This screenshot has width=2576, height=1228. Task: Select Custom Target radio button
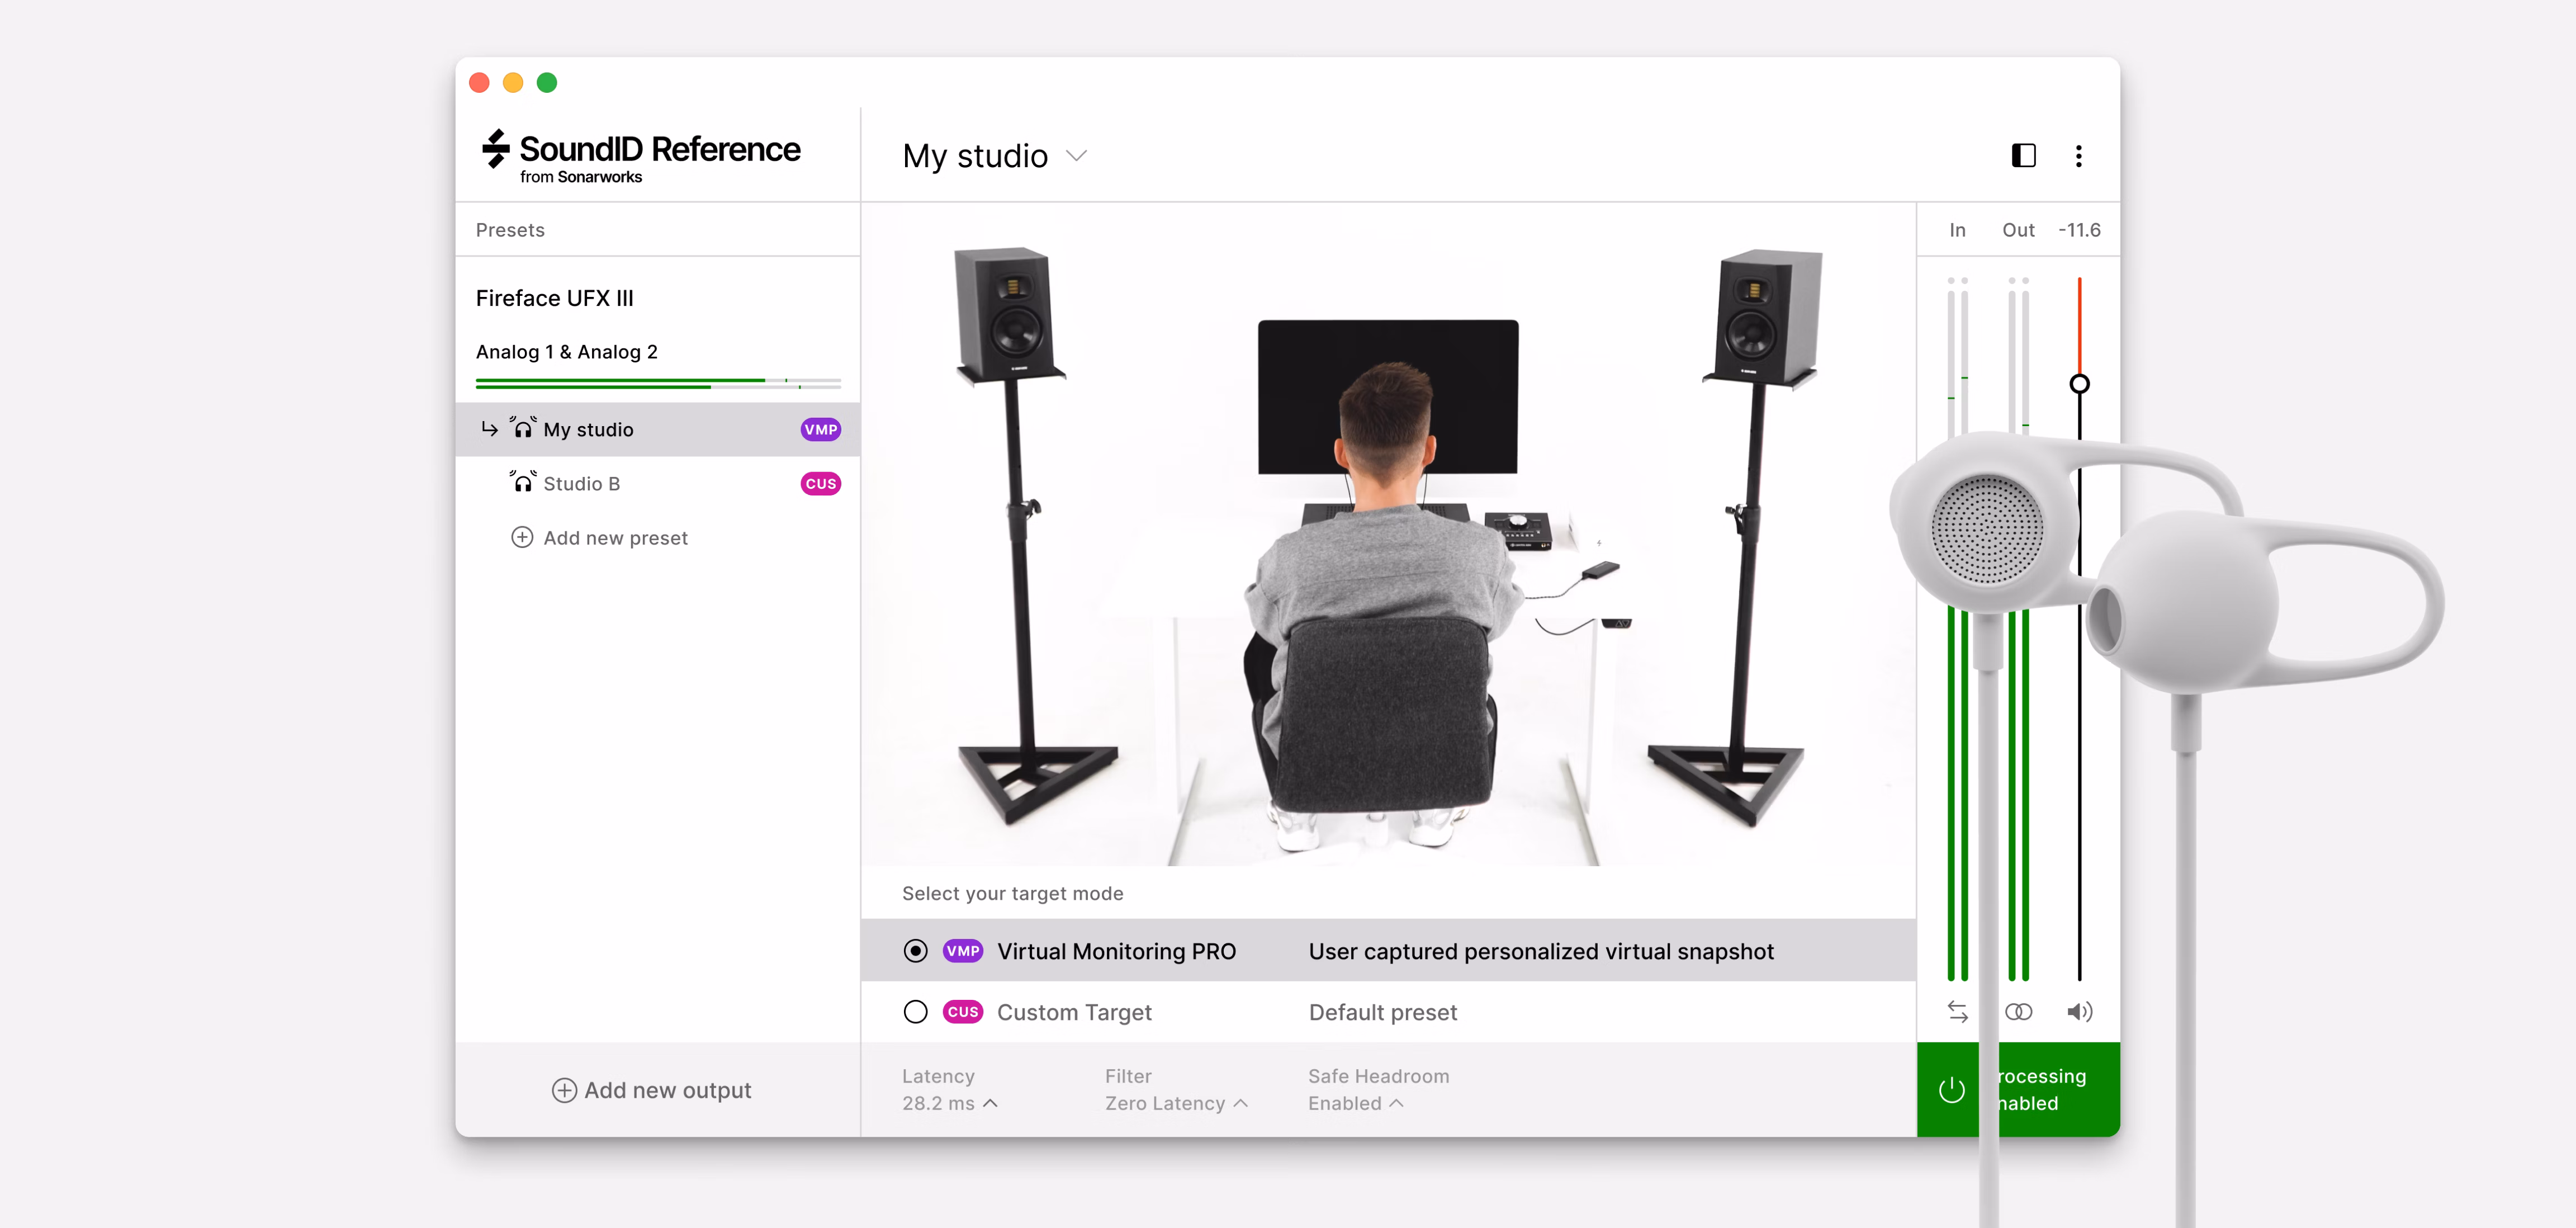(x=915, y=1011)
